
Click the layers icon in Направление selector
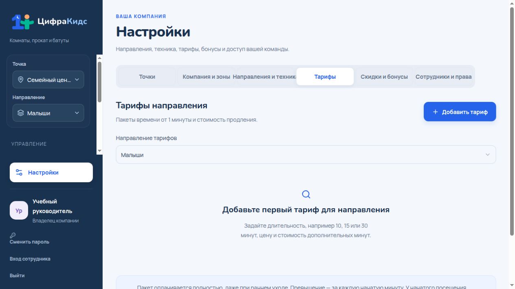tap(21, 113)
